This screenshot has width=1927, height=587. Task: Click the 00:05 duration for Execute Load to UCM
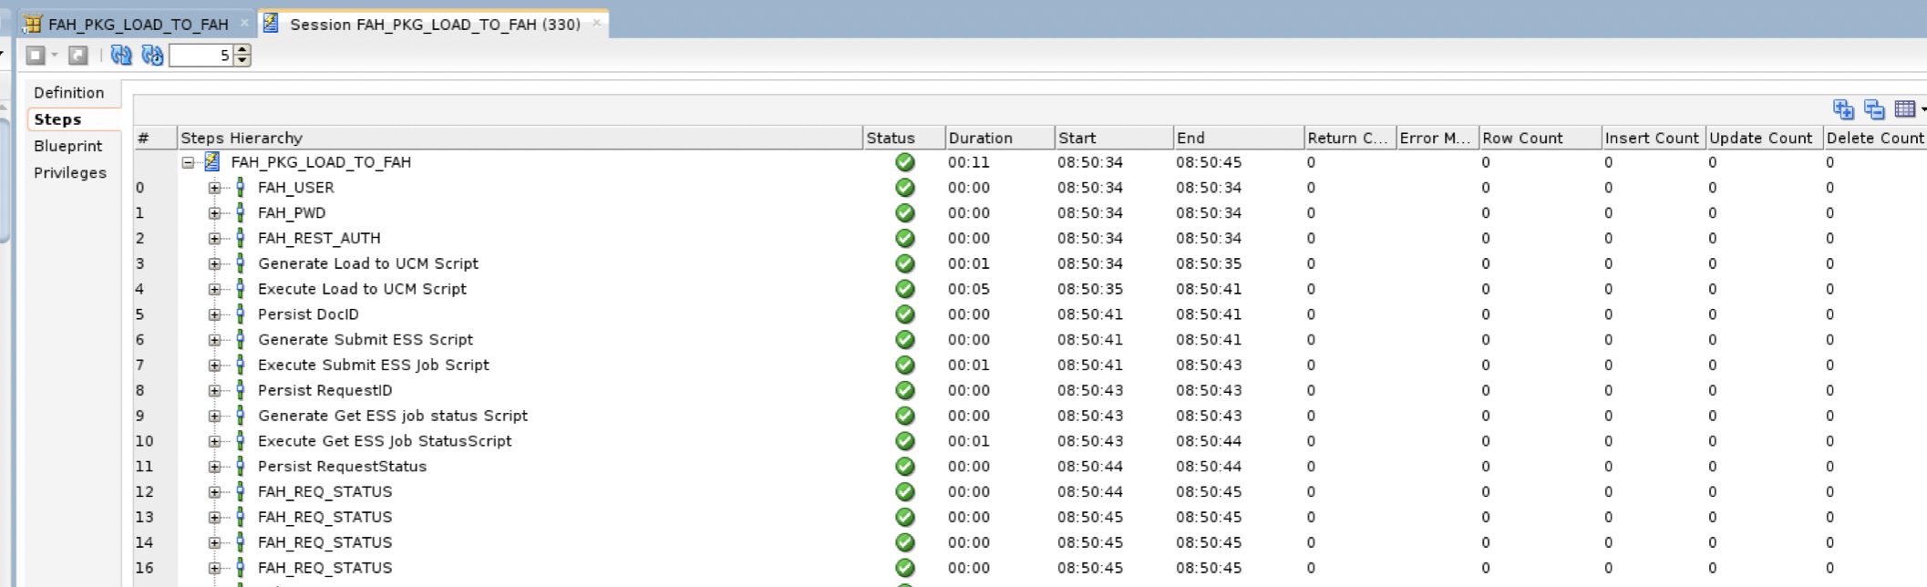pyautogui.click(x=968, y=289)
